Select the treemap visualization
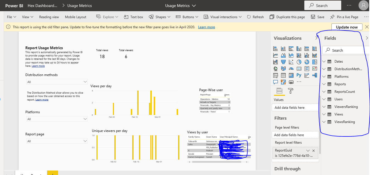The width and height of the screenshot is (370, 175). [x=315, y=62]
